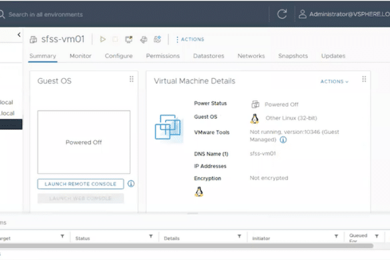This screenshot has height=260, width=390.
Task: Filter the Target column in tasks table
Action: (62, 236)
